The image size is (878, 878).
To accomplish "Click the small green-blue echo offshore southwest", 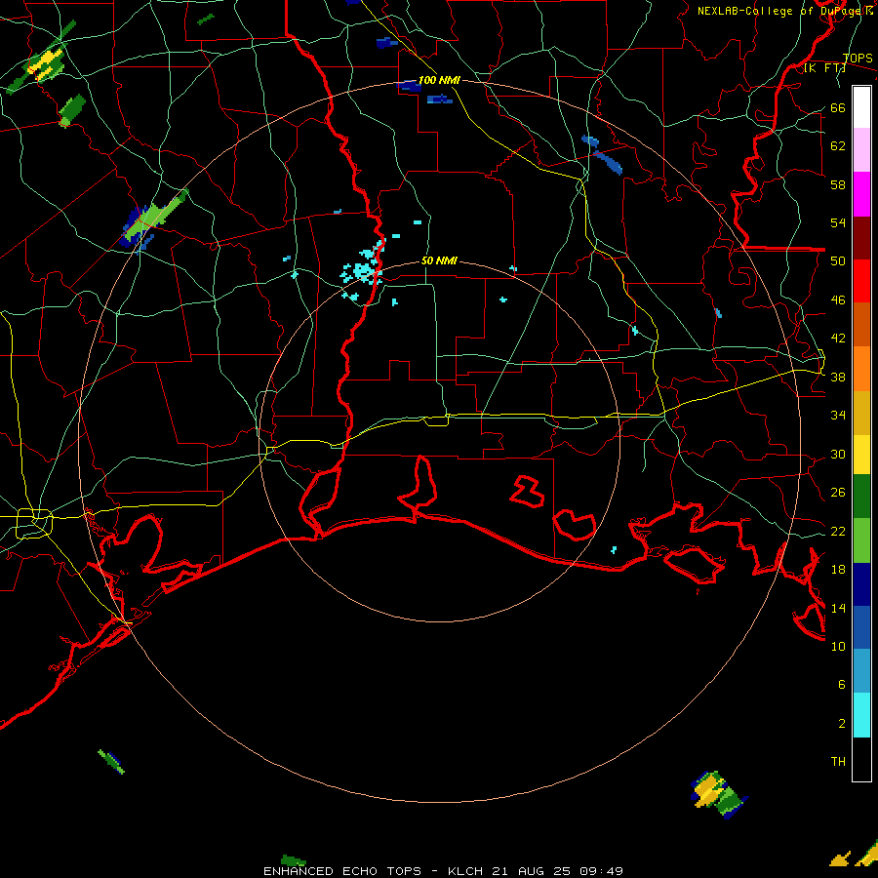I will pyautogui.click(x=111, y=762).
